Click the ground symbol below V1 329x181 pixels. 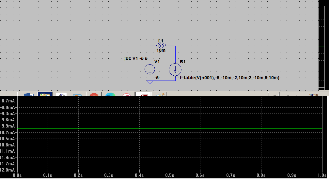[150, 82]
